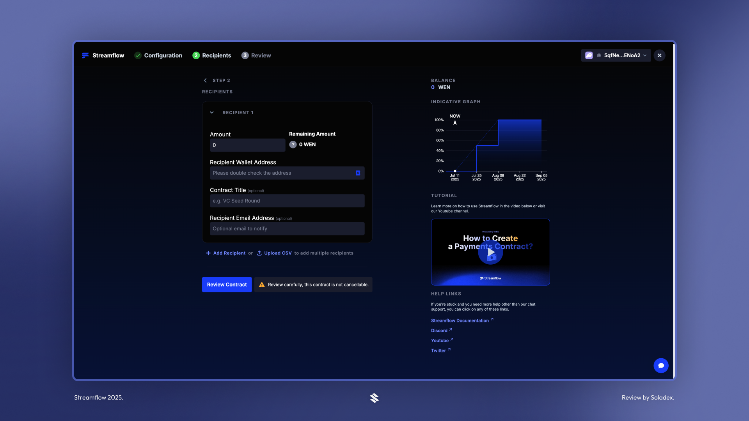
Task: Focus the Amount input field
Action: coord(247,145)
